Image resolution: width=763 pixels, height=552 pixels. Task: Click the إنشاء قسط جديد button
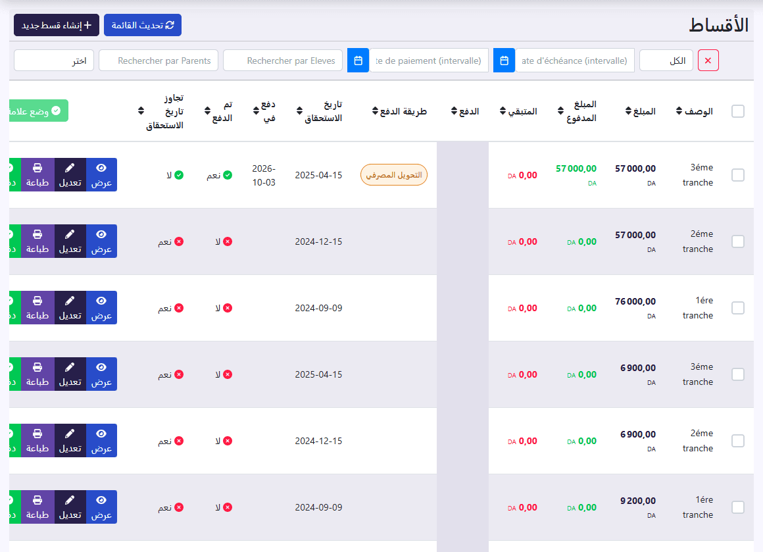tap(57, 25)
